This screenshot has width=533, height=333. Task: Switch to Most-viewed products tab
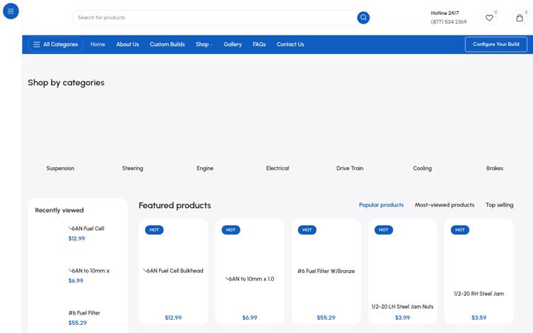point(444,205)
